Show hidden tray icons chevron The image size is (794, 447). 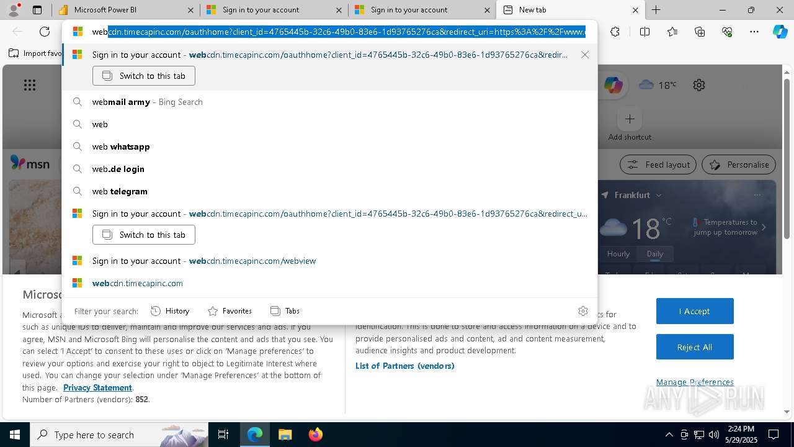tap(669, 435)
